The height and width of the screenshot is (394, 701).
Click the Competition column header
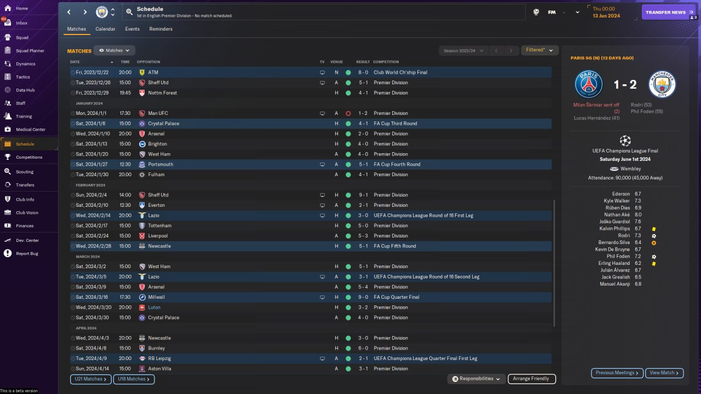386,62
